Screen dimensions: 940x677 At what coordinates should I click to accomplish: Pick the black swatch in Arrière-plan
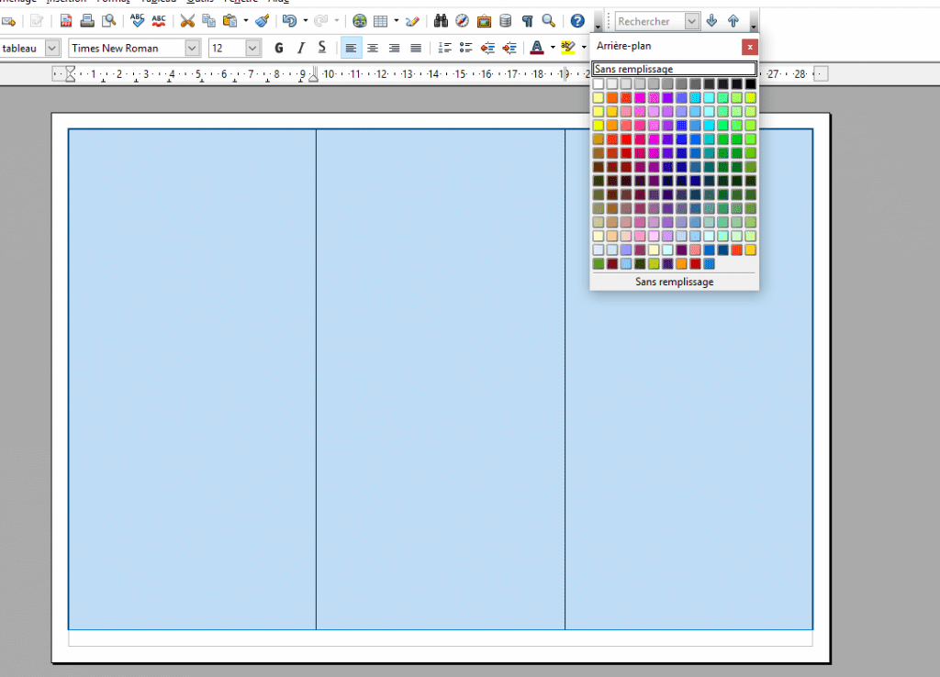pos(751,83)
